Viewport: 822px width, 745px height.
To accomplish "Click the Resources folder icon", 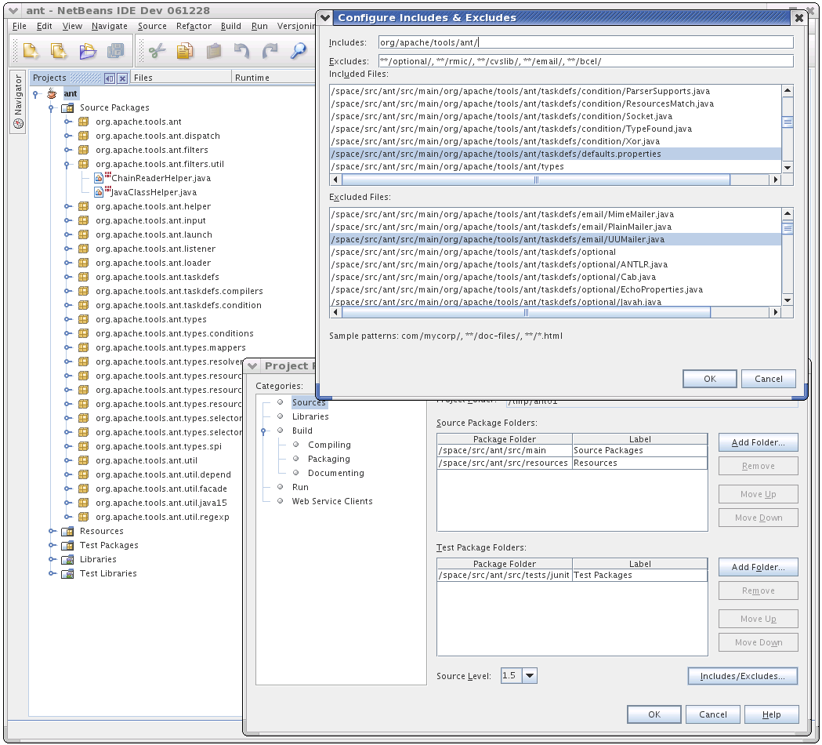I will (67, 531).
